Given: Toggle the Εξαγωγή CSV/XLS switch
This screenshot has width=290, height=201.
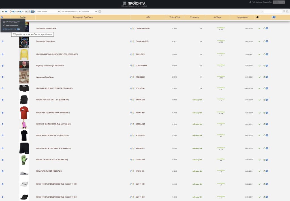Looking at the screenshot, I should point(18,29).
